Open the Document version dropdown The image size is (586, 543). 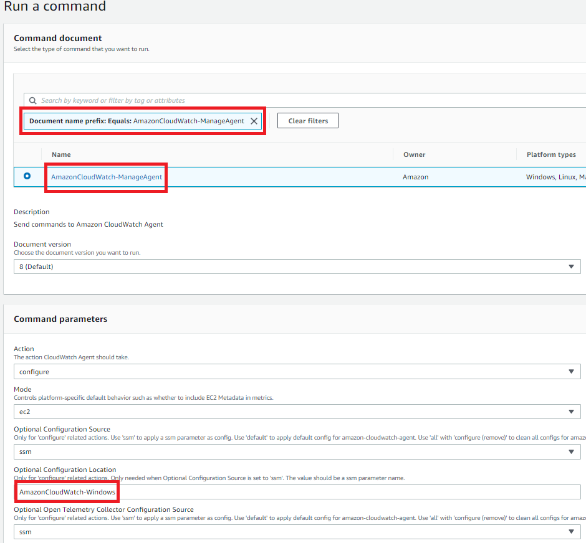click(297, 266)
